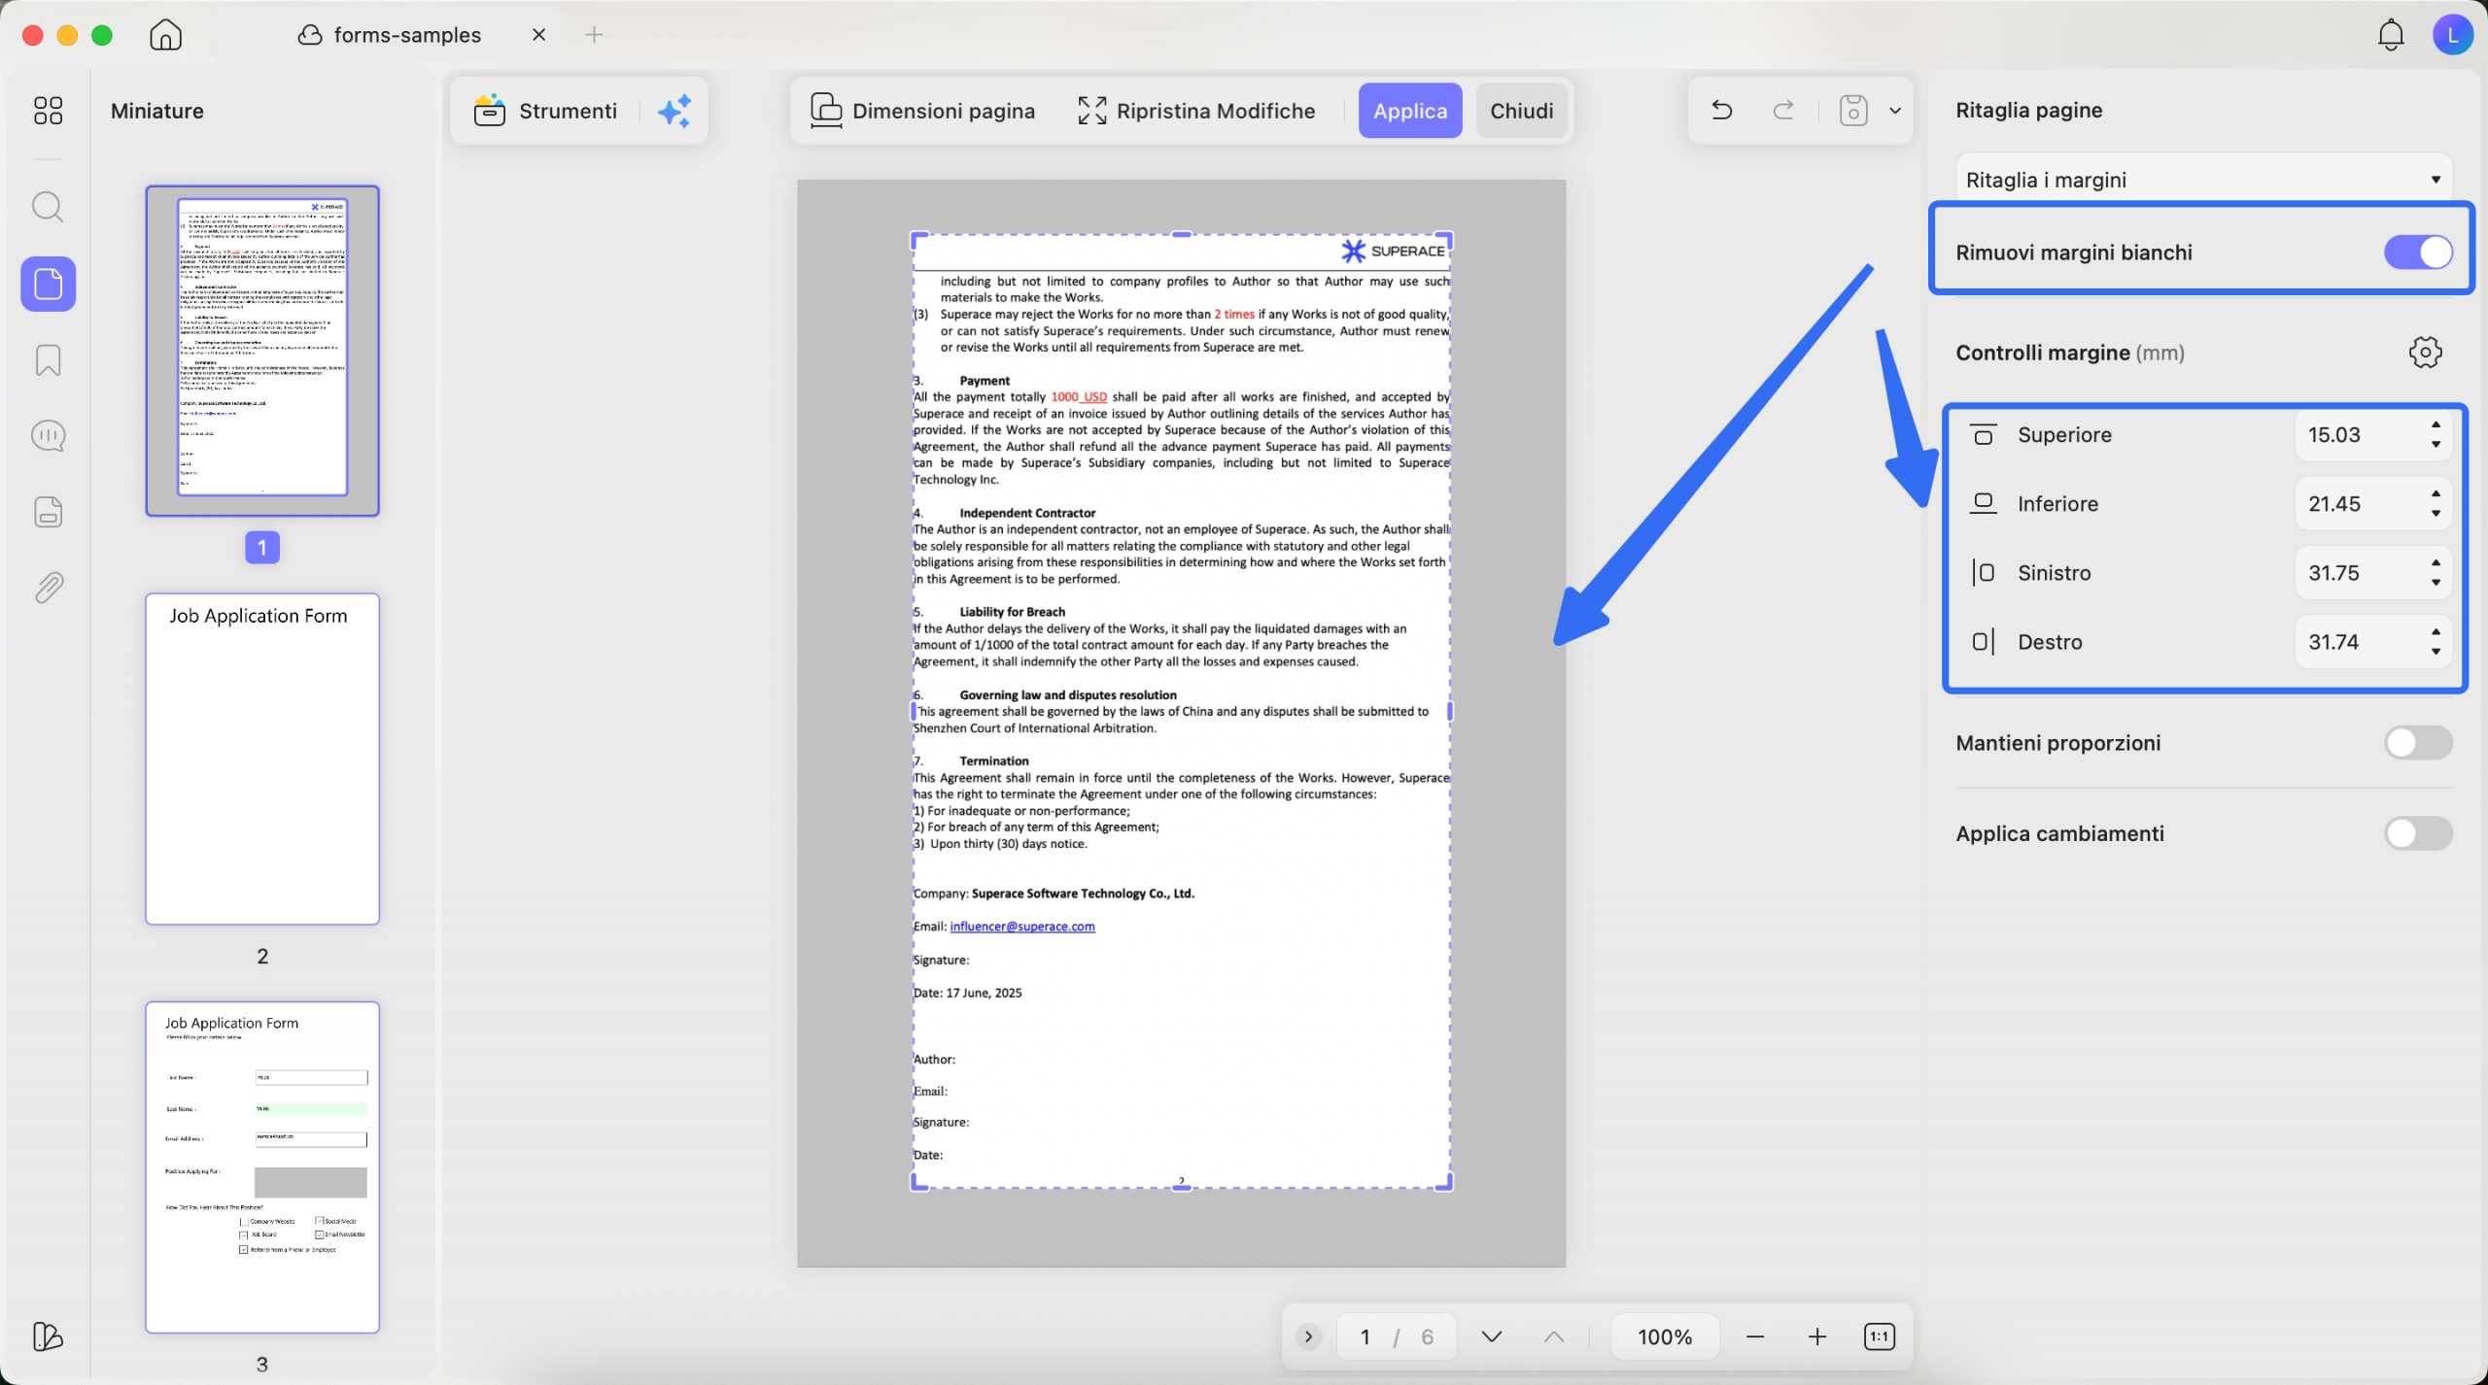
Task: Click the Ritaglia pagine panel title
Action: click(2028, 110)
